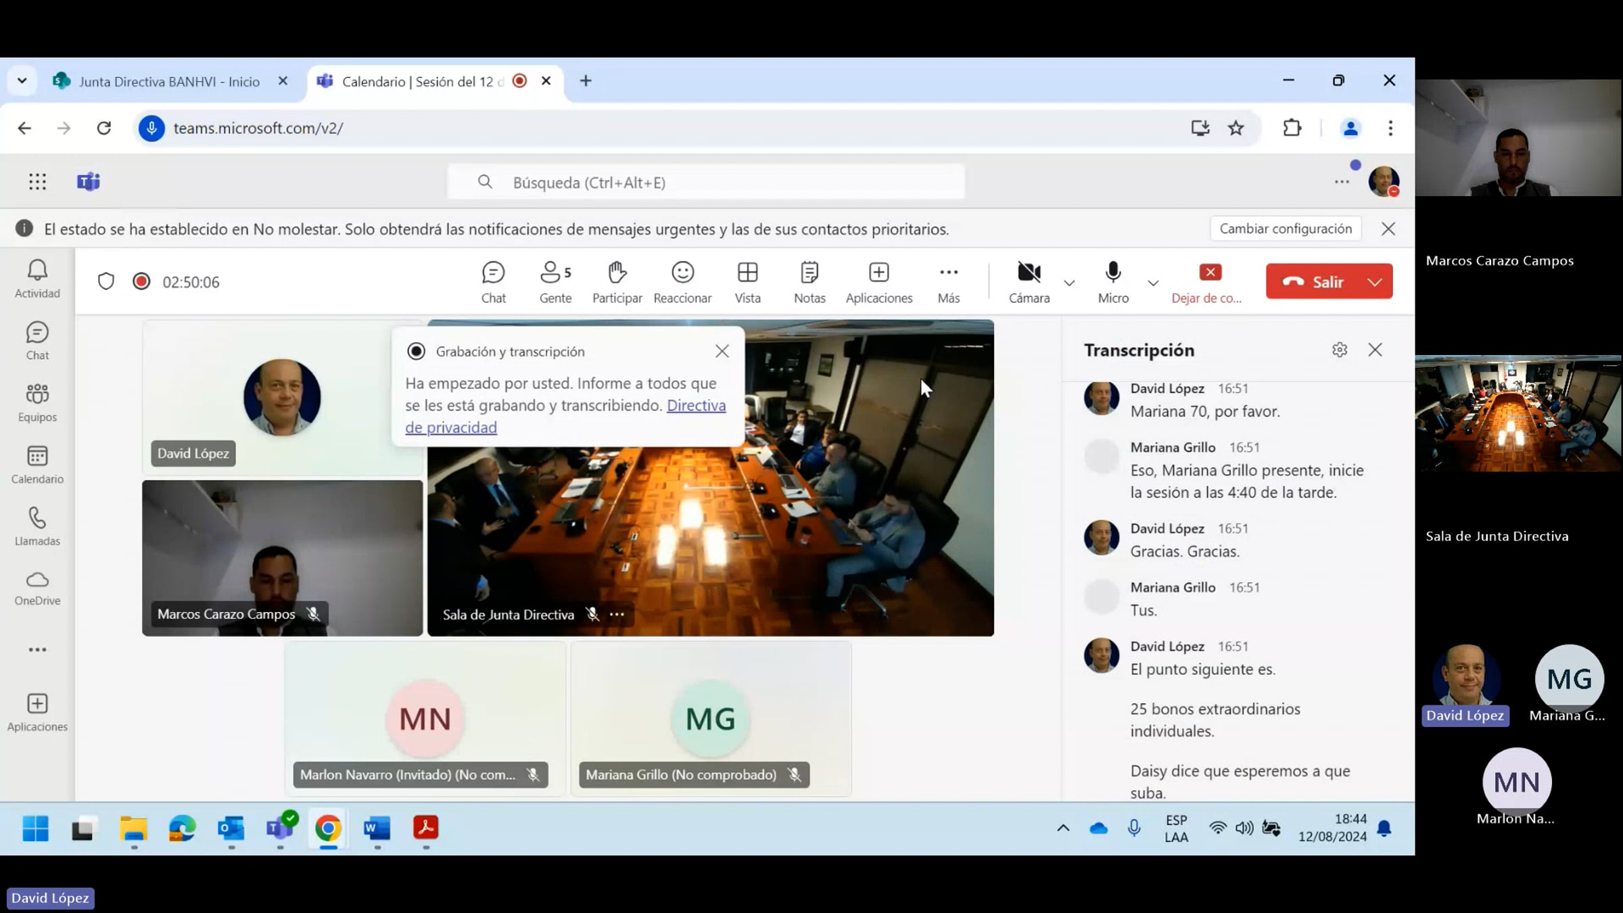Open Equipos in the left sidebar

pos(37,403)
